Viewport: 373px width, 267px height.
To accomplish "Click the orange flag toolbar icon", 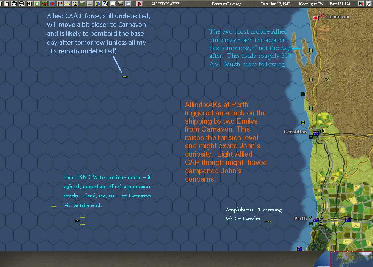I will (60, 3).
